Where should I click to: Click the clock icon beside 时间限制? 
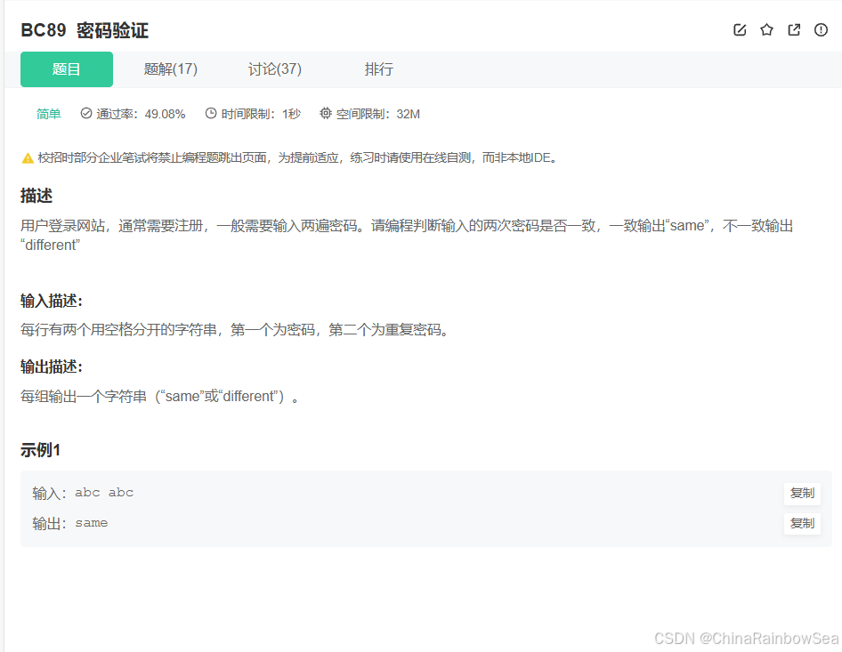(210, 113)
